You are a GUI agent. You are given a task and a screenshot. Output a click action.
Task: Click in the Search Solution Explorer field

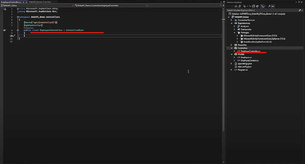click(x=262, y=10)
